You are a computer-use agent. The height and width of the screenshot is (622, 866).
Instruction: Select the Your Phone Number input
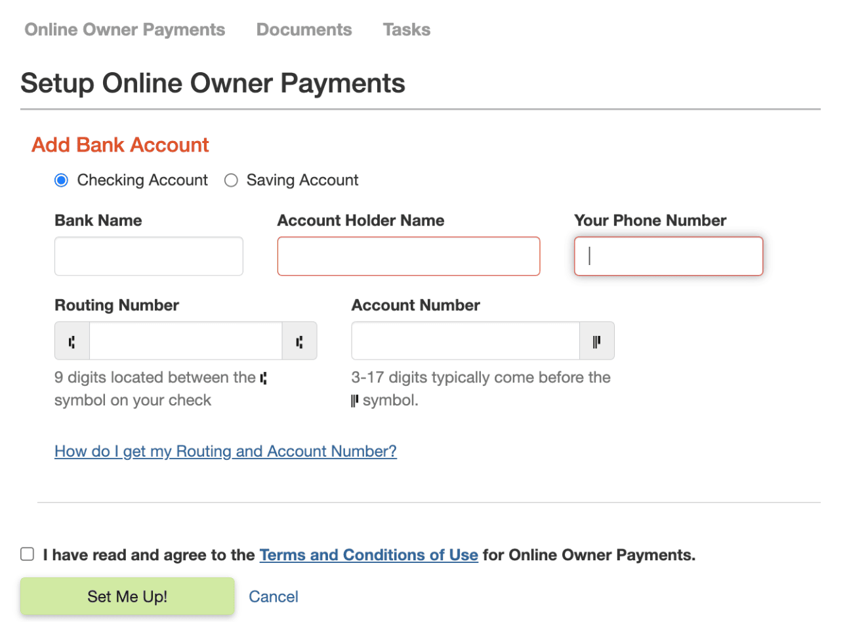669,257
